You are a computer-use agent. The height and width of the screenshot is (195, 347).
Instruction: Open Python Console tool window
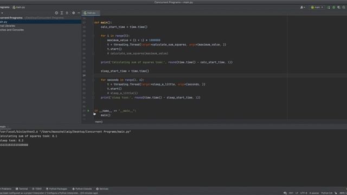(82, 189)
